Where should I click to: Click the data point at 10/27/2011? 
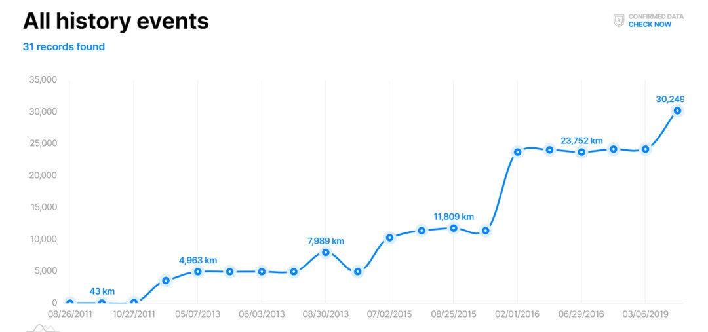[x=134, y=303]
